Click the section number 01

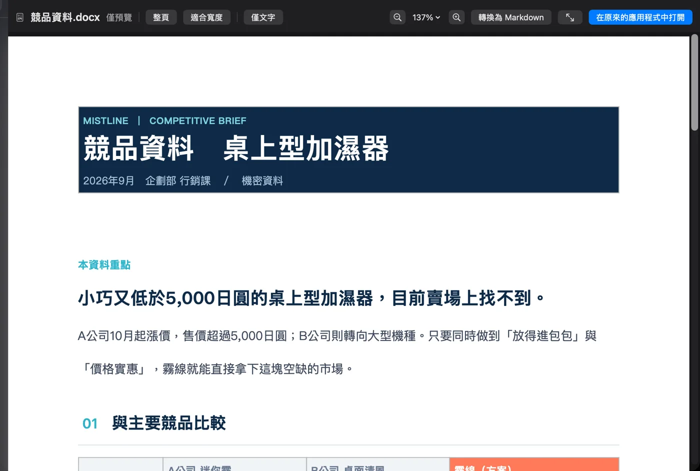[90, 424]
